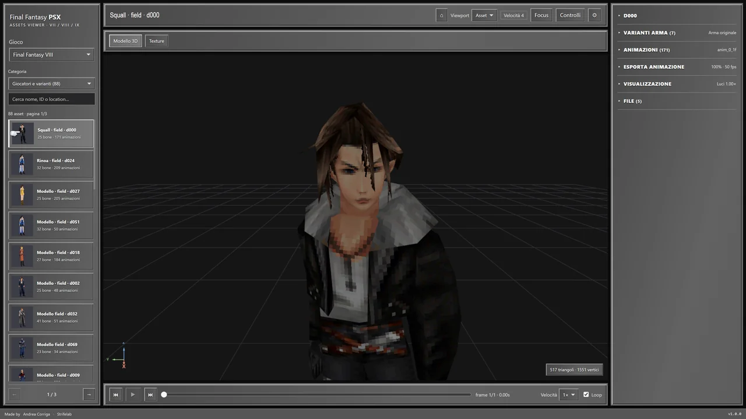Toggle the Loop checkbox
This screenshot has width=746, height=419.
click(x=586, y=395)
